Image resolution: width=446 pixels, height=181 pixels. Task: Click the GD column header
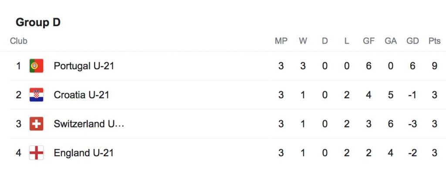412,41
